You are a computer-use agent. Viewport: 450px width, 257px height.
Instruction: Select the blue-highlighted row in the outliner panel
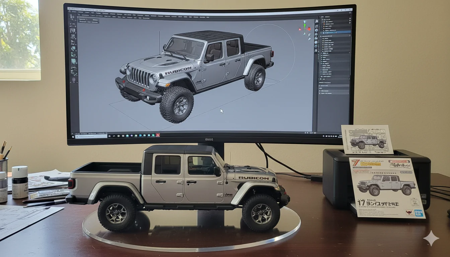(335, 32)
